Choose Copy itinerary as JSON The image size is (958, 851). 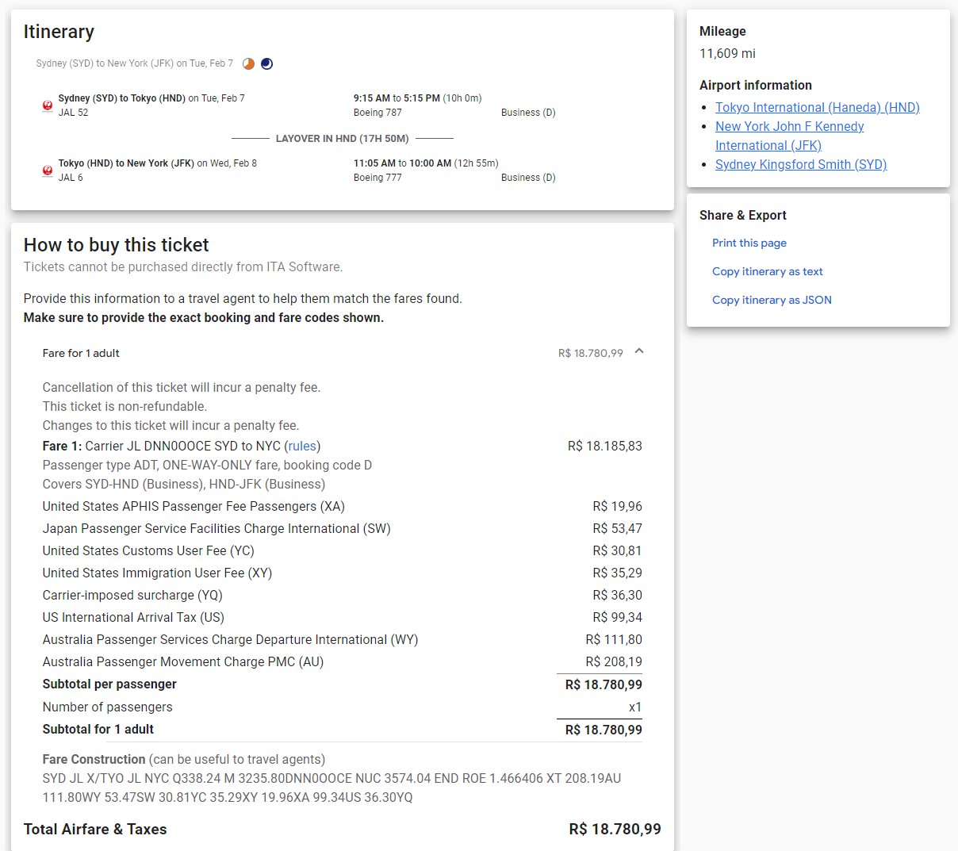772,300
